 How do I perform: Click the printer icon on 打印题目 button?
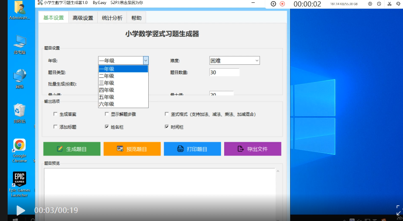[x=180, y=149]
